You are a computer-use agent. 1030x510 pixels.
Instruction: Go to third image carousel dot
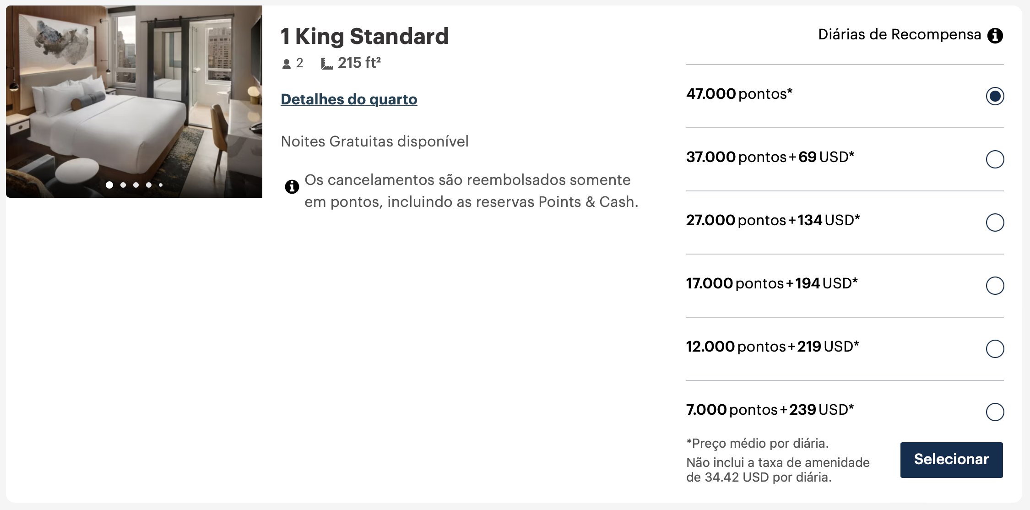point(136,185)
